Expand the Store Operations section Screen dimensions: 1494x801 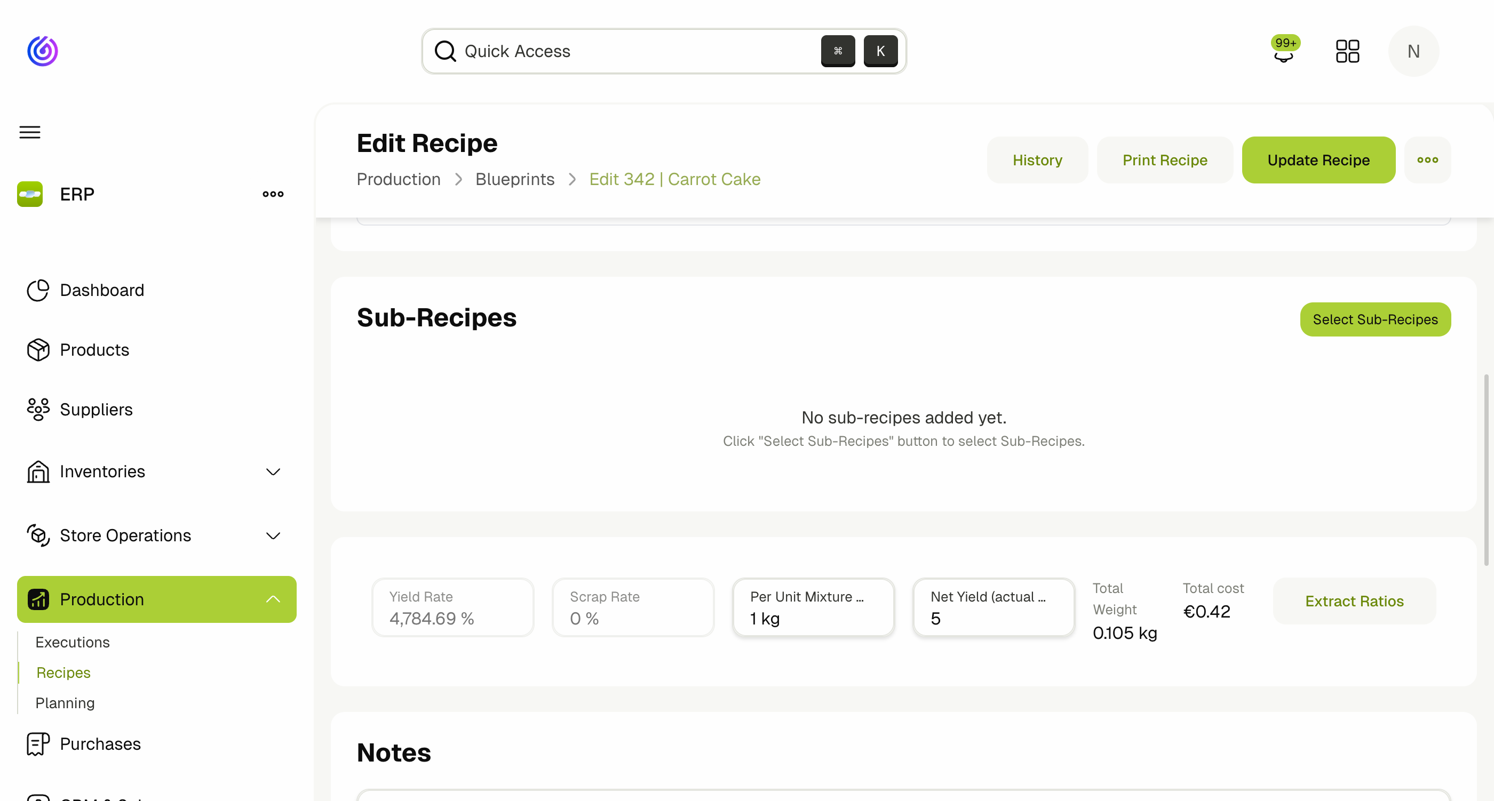coord(273,535)
